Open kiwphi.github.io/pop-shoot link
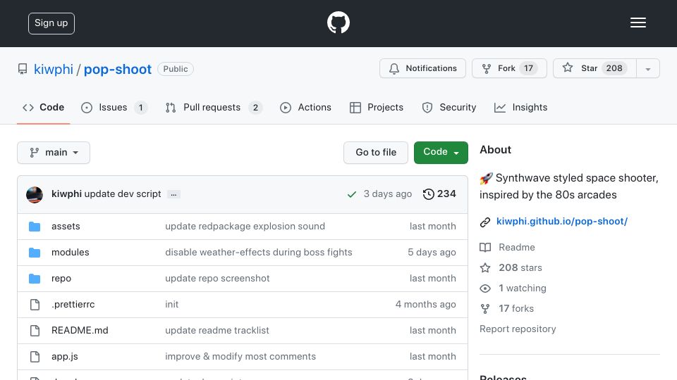677x380 pixels. click(562, 222)
